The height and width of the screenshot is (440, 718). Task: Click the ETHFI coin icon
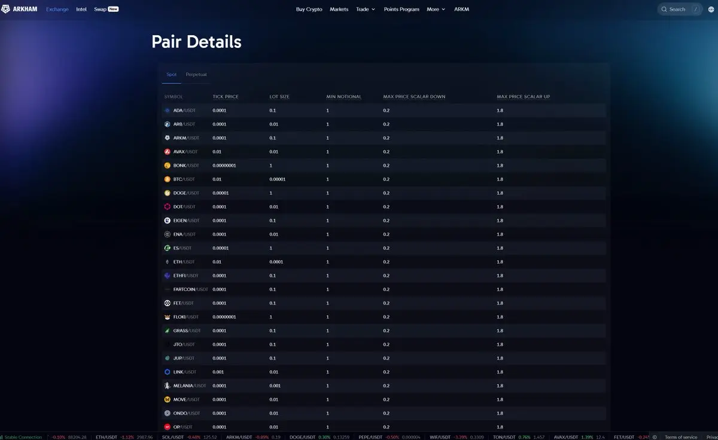pyautogui.click(x=168, y=276)
